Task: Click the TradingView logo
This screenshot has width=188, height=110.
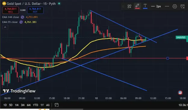Action: (x=19, y=91)
